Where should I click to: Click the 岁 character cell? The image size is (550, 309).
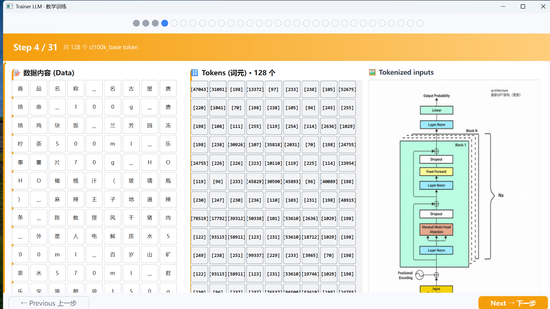[131, 255]
